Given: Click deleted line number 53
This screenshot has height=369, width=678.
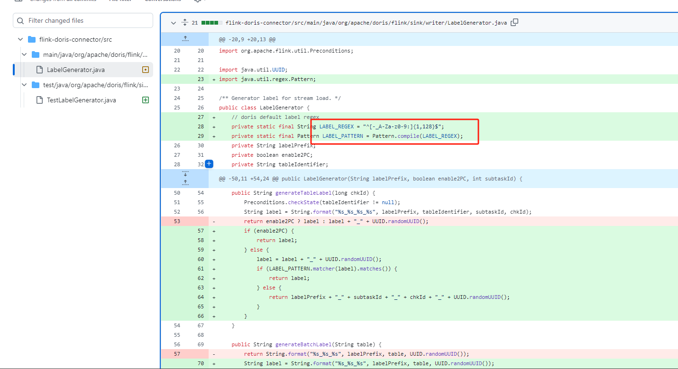Looking at the screenshot, I should [x=177, y=221].
